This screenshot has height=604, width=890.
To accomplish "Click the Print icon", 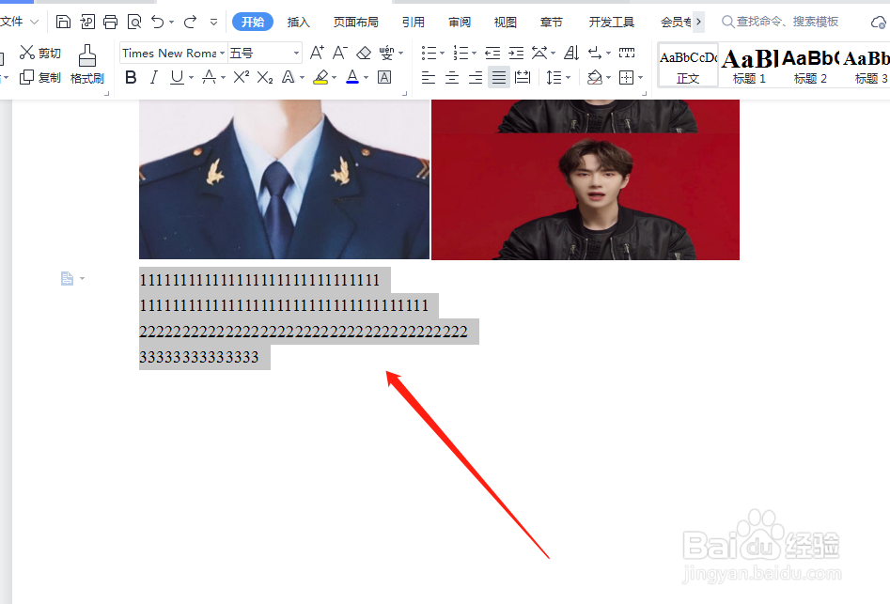I will click(110, 23).
